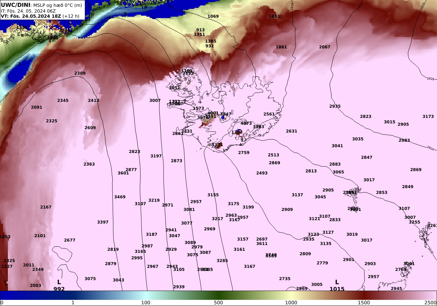
Task: Select the IT: Fös. 24. 05. 2024 06Z line
Action: coord(28,11)
